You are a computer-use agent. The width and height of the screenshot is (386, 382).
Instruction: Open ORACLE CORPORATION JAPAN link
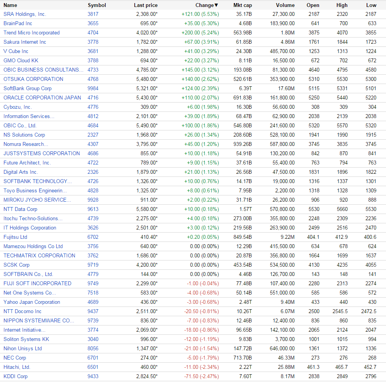(42, 98)
